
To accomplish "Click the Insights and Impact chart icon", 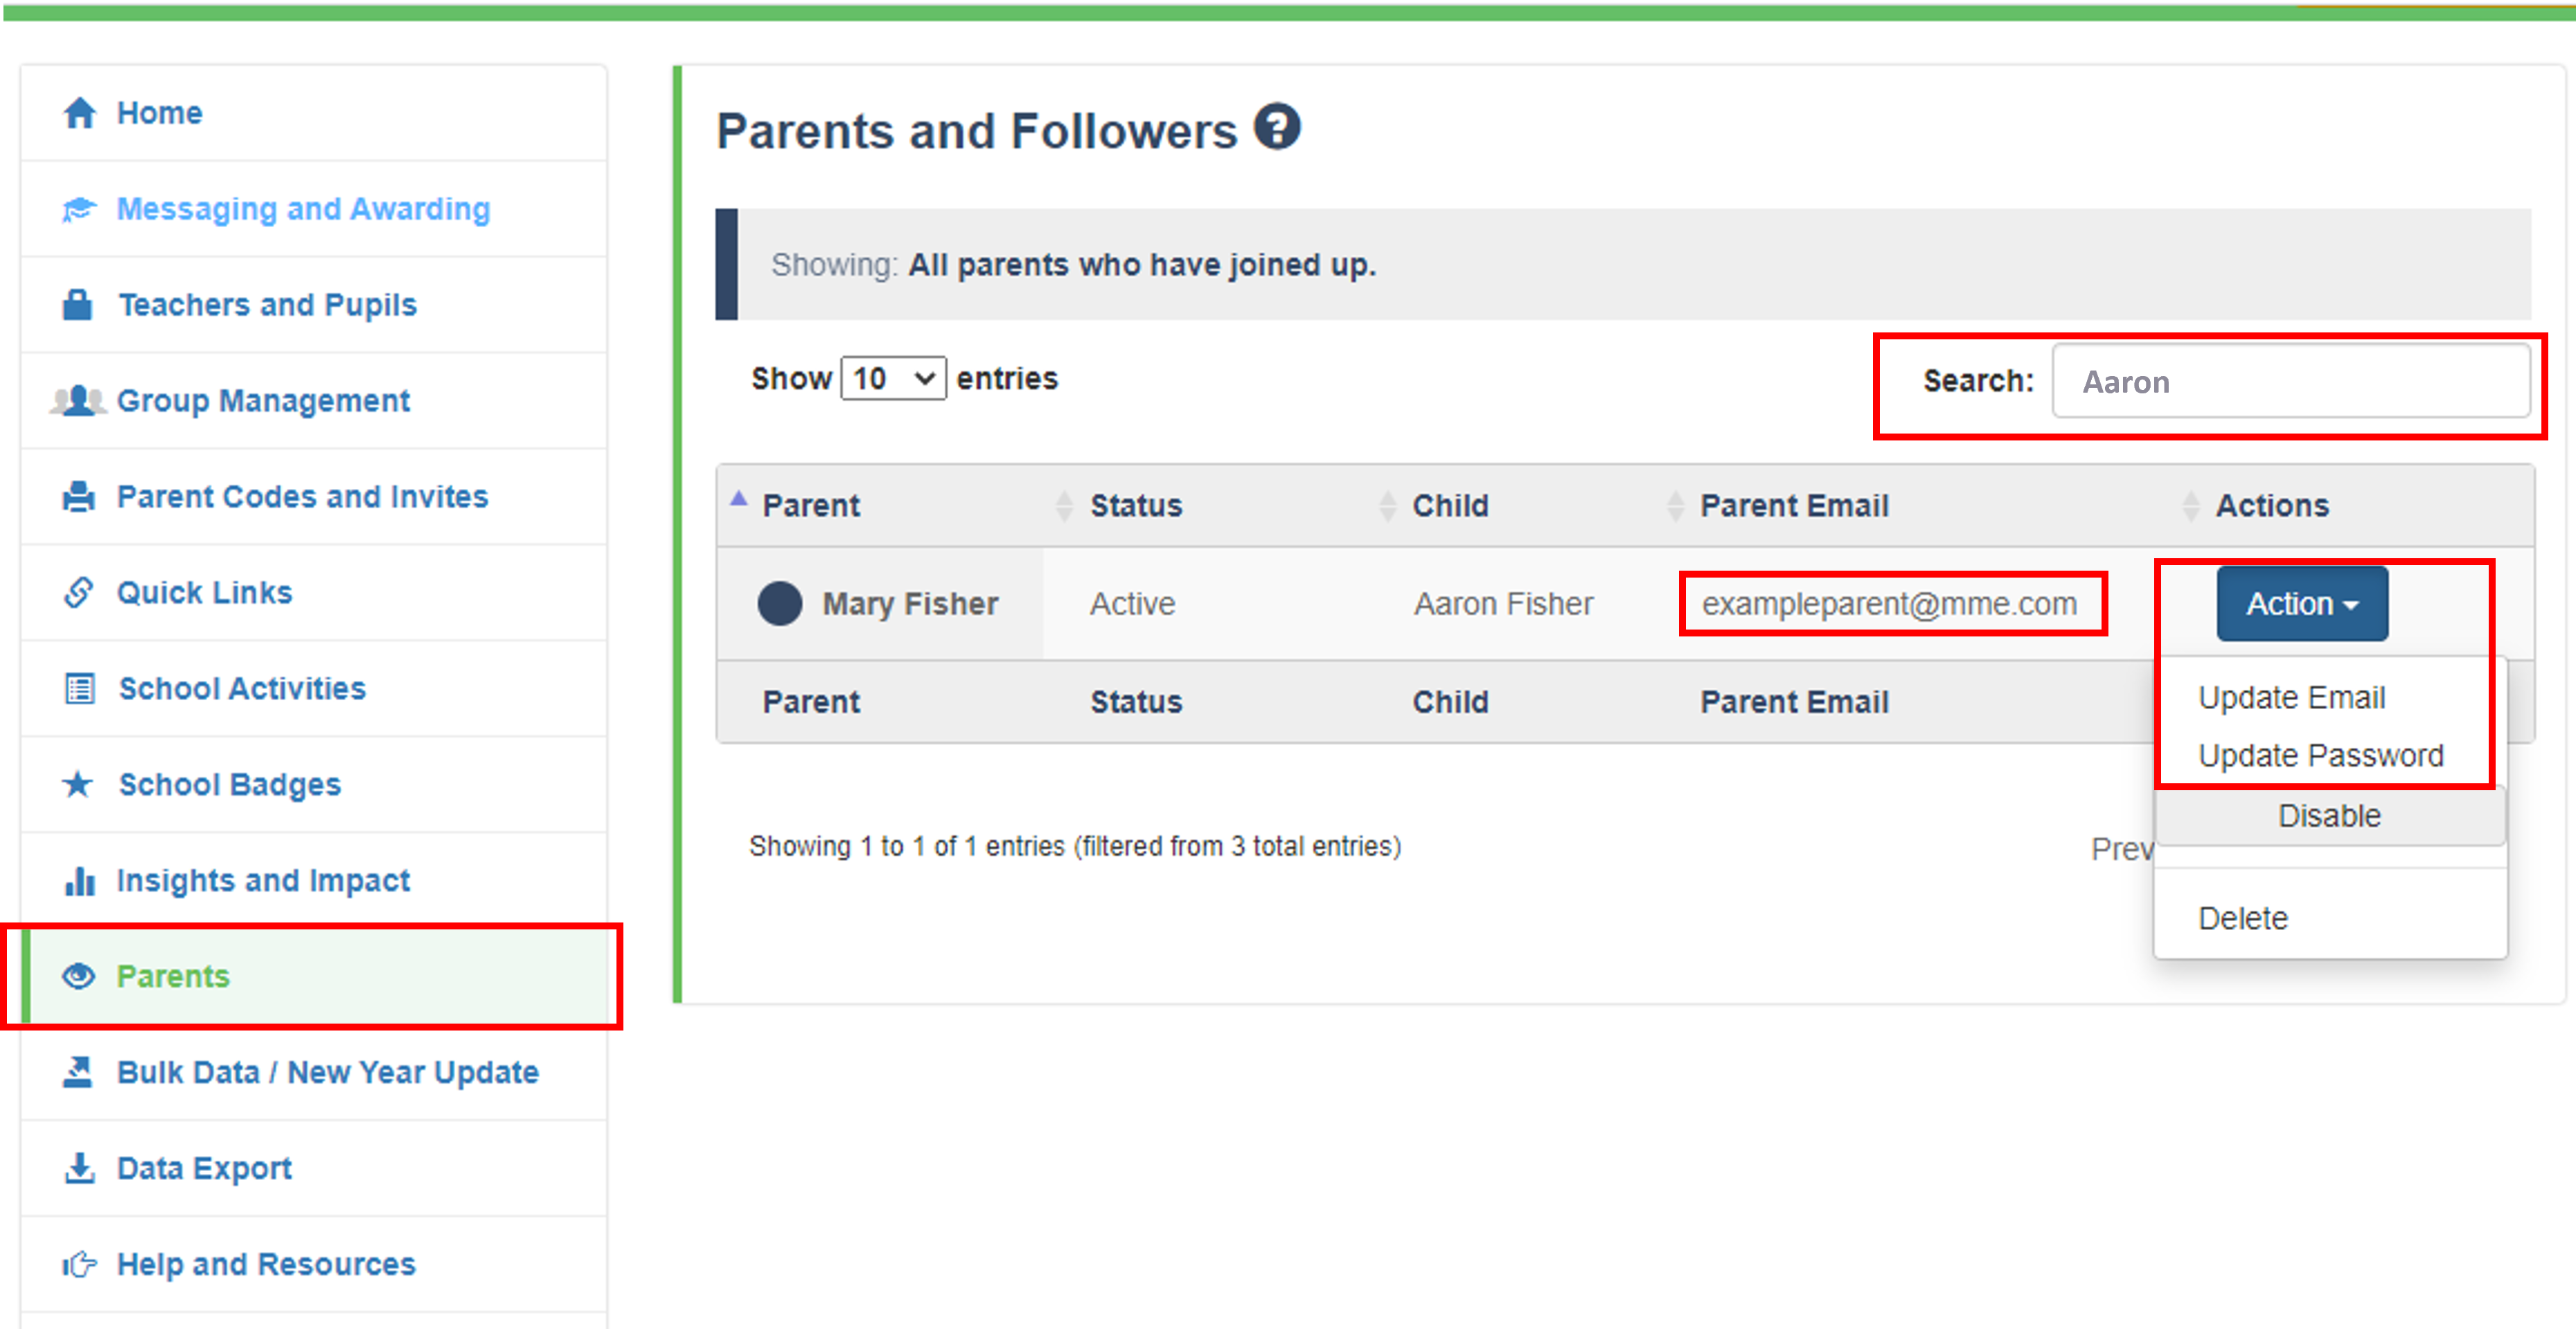I will pyautogui.click(x=78, y=880).
